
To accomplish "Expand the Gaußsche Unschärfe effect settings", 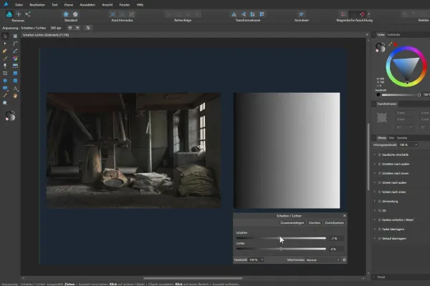I will 375,154.
